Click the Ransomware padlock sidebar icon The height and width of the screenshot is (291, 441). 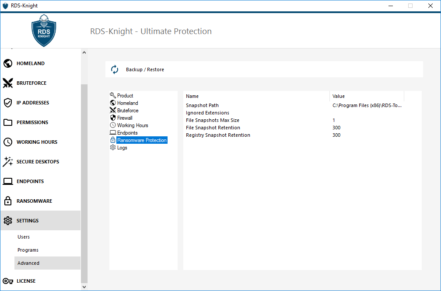click(8, 201)
